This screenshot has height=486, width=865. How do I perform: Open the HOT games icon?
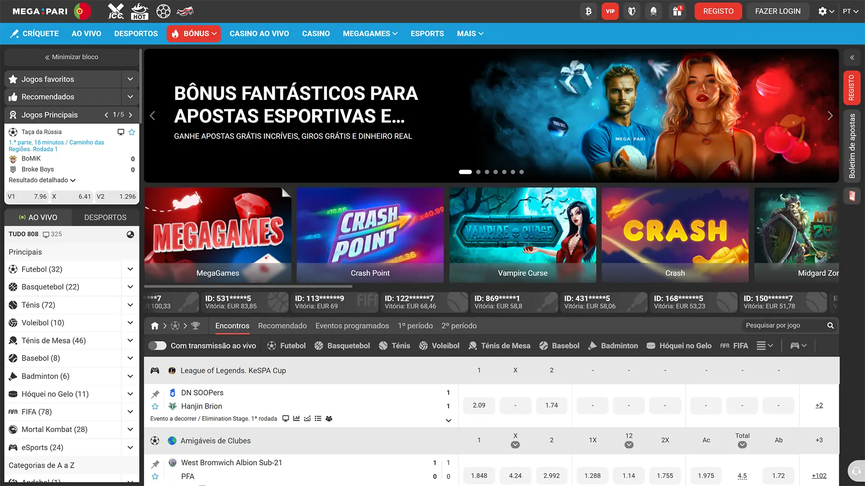[139, 11]
